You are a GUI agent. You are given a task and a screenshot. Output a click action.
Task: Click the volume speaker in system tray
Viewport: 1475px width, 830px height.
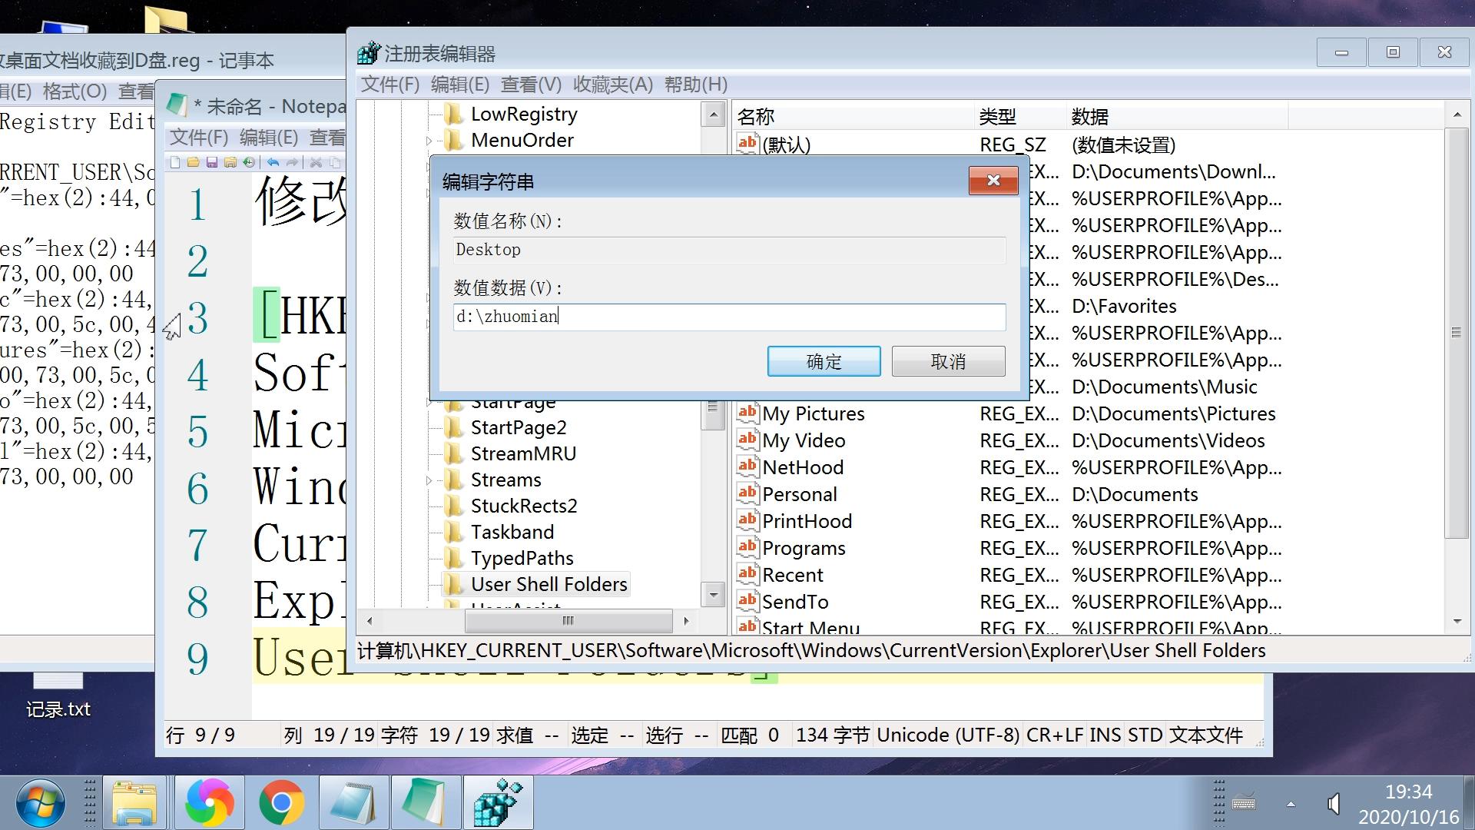(x=1333, y=802)
